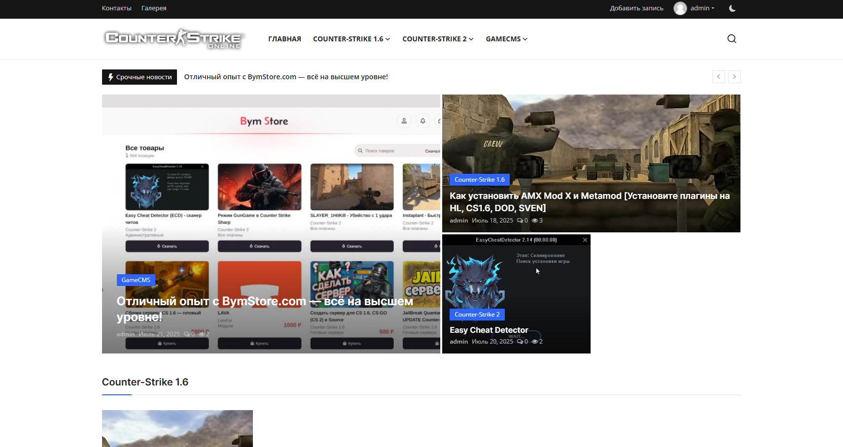The width and height of the screenshot is (843, 447).
Task: Open the Галерея top menu link
Action: [154, 8]
